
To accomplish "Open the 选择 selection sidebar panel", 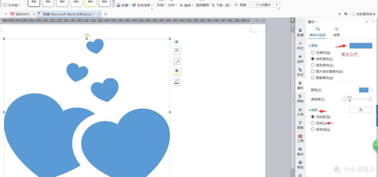I will pyautogui.click(x=300, y=59).
